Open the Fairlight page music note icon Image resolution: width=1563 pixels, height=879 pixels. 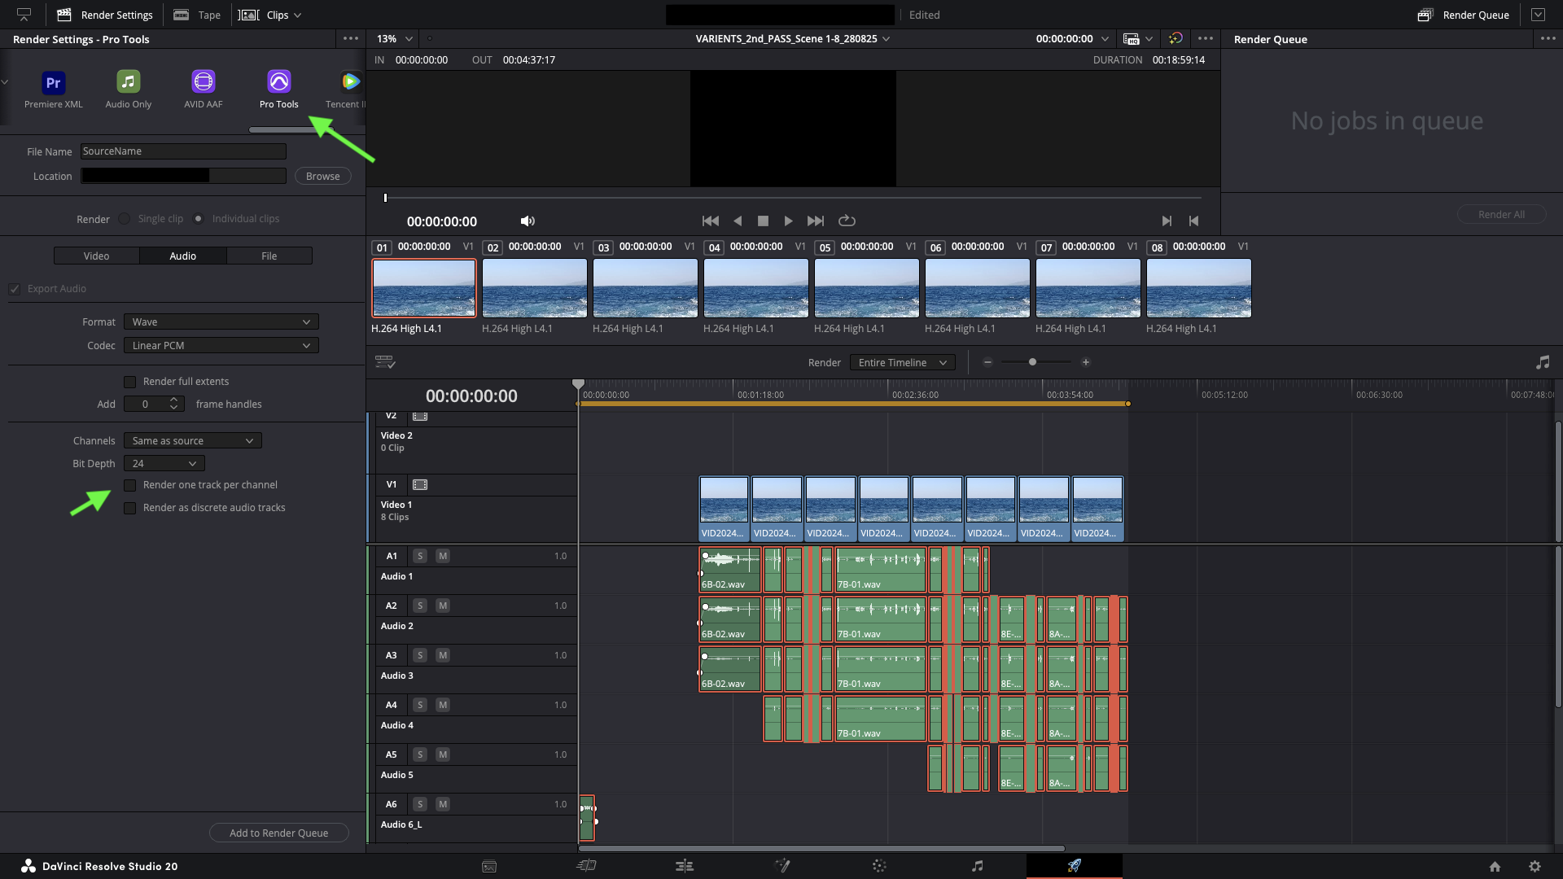pyautogui.click(x=977, y=866)
